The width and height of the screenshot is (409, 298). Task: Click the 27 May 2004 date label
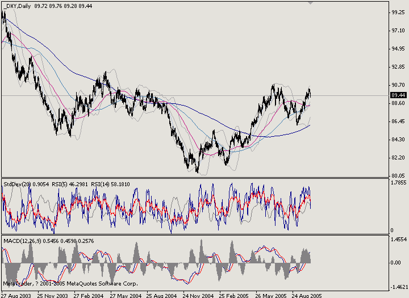[x=126, y=296]
